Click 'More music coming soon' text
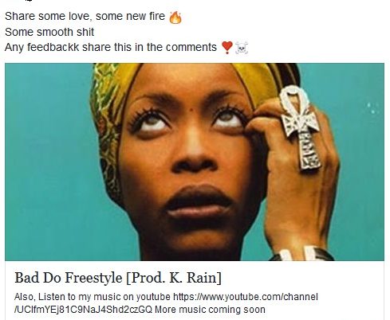This screenshot has height=320, width=390. click(x=210, y=310)
